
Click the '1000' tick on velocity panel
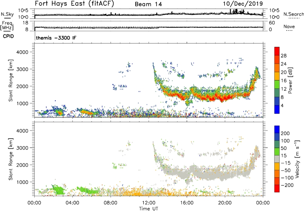[22, 182]
